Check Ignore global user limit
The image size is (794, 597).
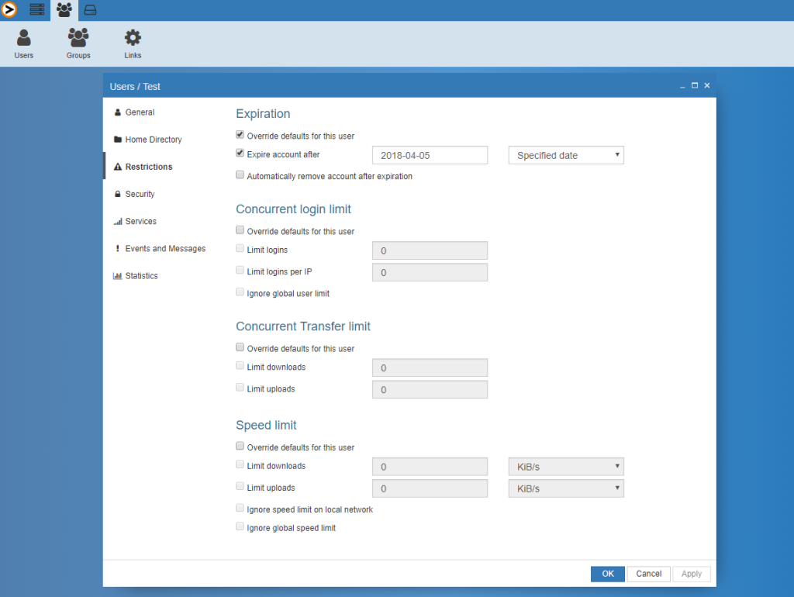pyautogui.click(x=240, y=292)
